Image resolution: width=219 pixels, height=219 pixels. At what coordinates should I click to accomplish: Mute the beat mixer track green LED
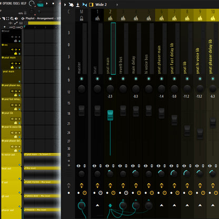coord(97,79)
